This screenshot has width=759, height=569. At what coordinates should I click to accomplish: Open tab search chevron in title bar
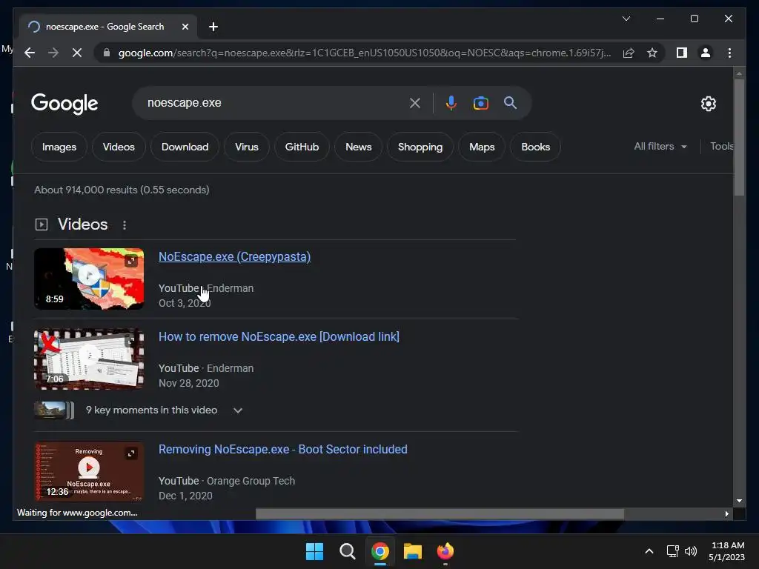click(626, 19)
